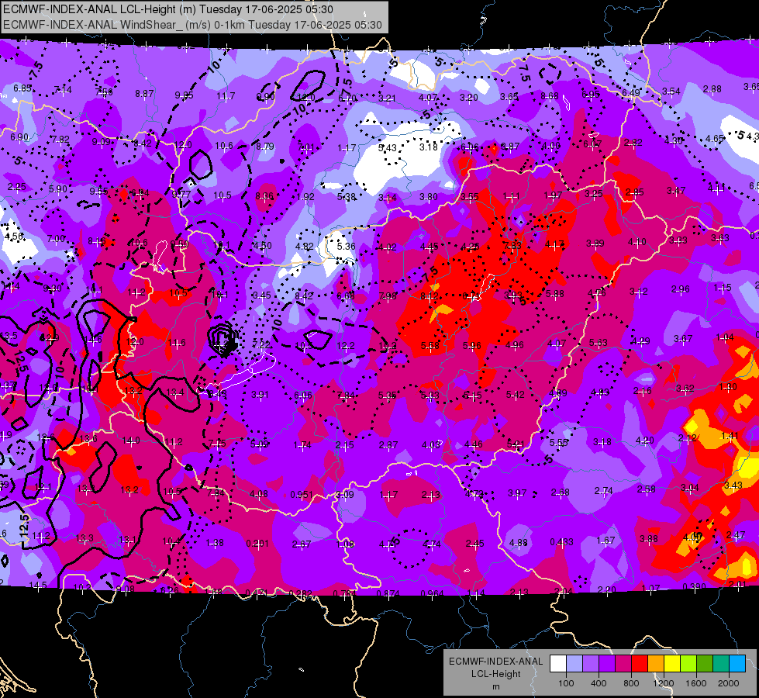Screen dimensions: 759x698
Task: Click the wind shear value 5.09
Action: (x=259, y=444)
